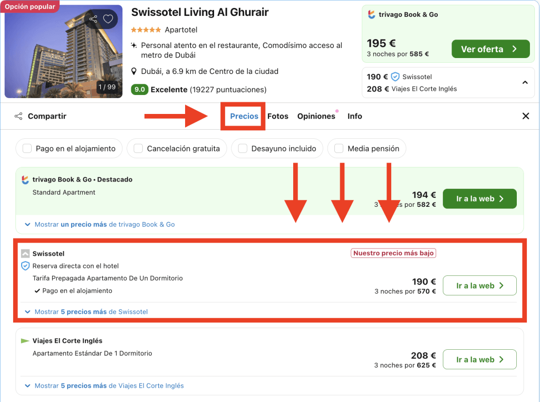Enable Pago en el alojamiento checkbox

click(27, 149)
